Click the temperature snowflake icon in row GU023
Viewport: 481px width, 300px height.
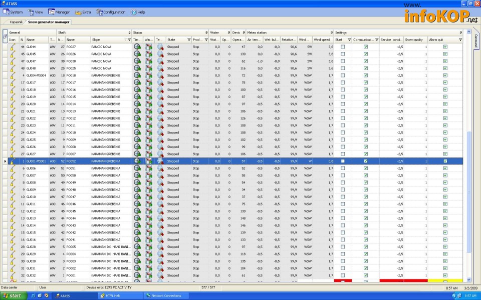(160, 125)
